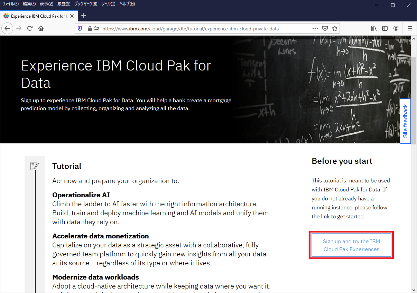
Task: Open the tracking protection shield icon
Action: coord(80,28)
